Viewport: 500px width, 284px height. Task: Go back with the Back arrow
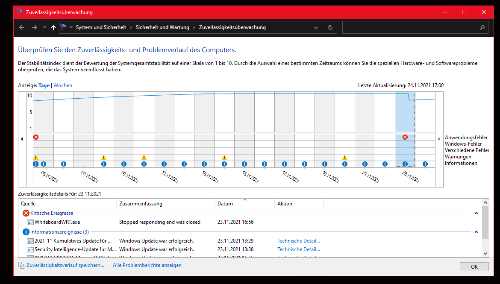[x=22, y=27]
